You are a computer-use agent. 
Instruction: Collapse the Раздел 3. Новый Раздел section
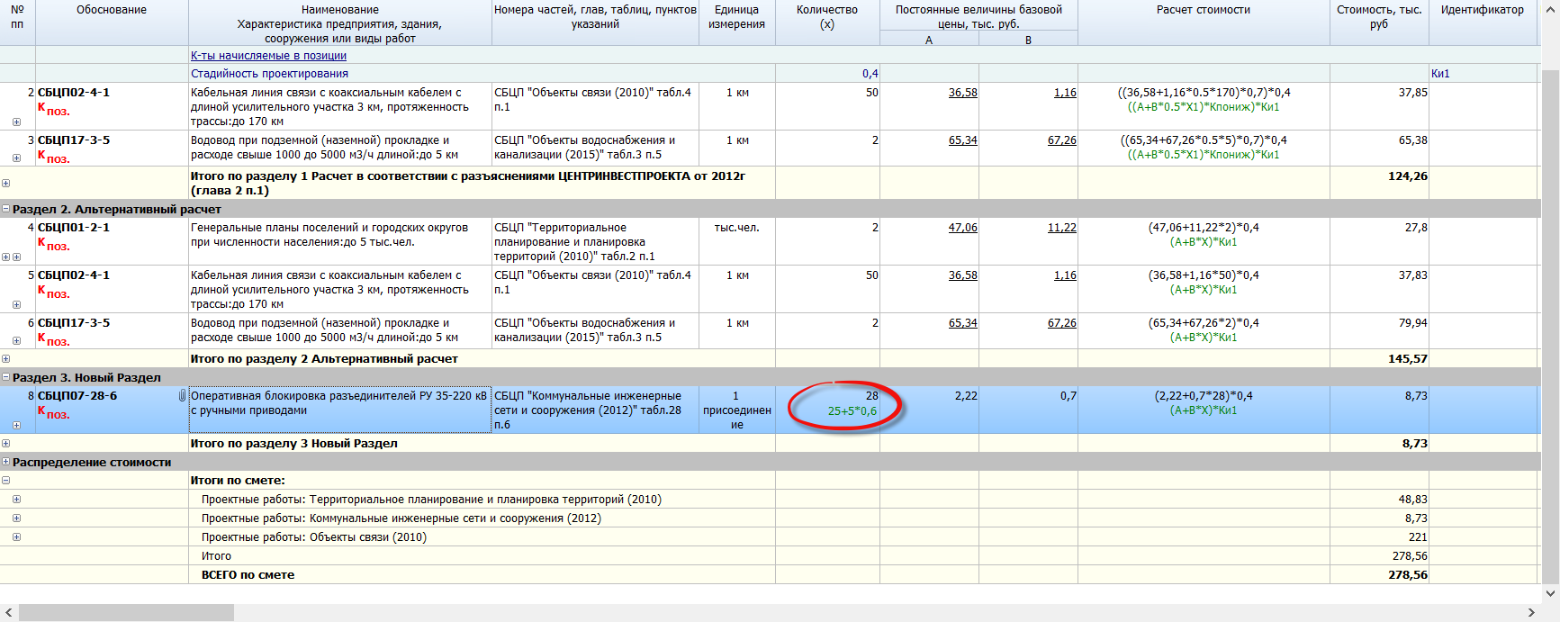[x=6, y=377]
